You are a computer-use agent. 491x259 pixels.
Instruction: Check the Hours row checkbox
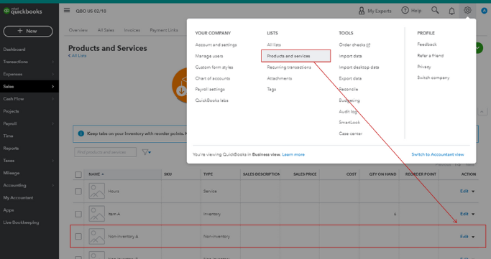[x=78, y=191]
